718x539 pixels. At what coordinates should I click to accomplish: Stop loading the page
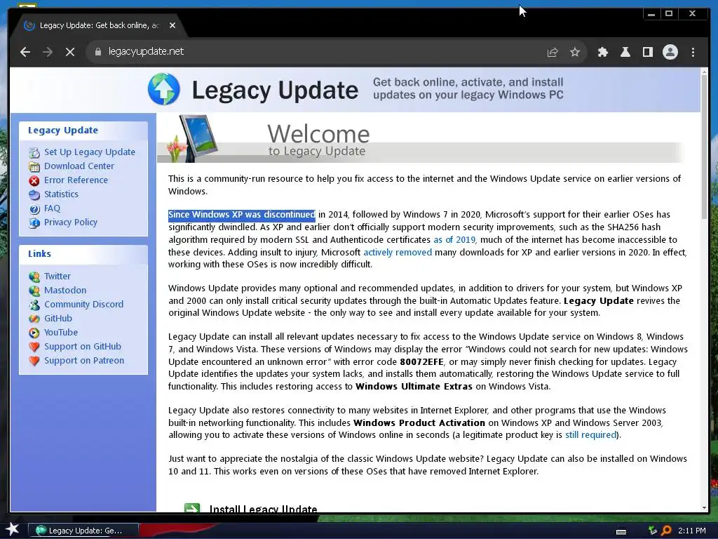pos(70,52)
